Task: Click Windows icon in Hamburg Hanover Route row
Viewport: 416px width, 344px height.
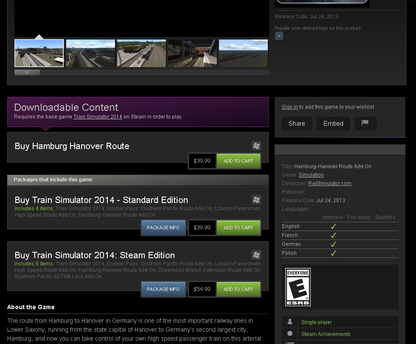Action: [x=256, y=146]
